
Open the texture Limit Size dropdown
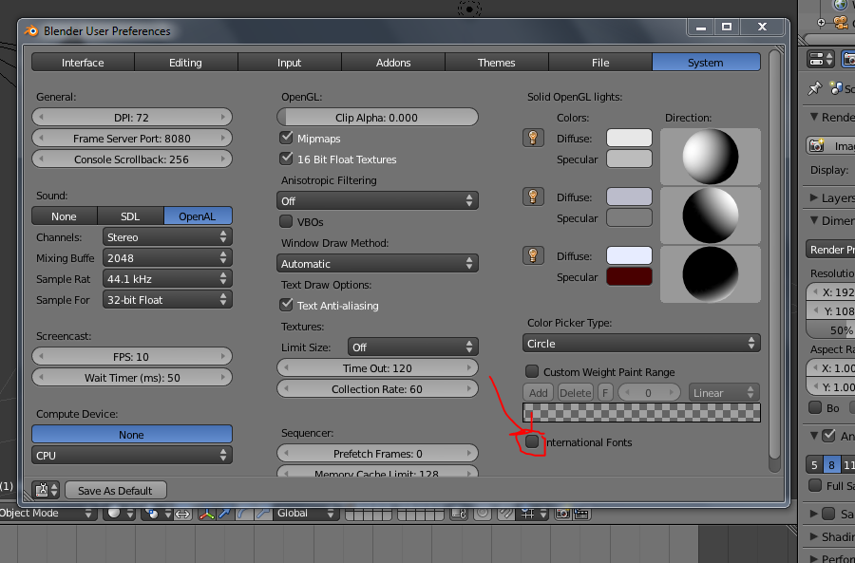pyautogui.click(x=413, y=347)
